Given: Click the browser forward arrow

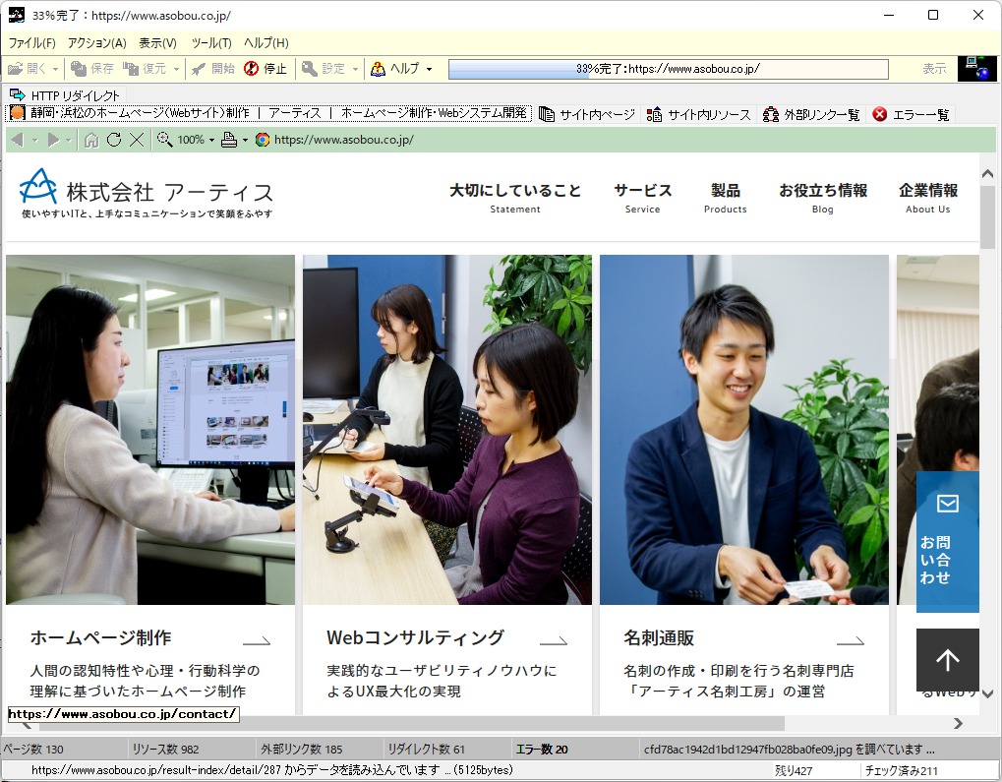Looking at the screenshot, I should 53,140.
